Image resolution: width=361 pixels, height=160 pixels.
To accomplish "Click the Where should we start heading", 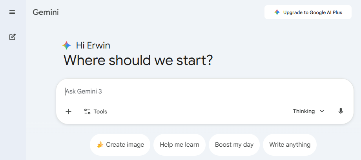I will (x=138, y=60).
